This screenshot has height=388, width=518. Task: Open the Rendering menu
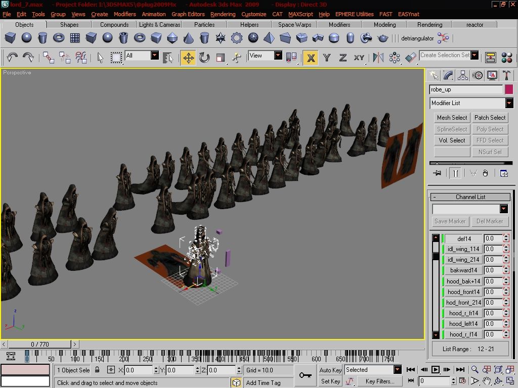pos(223,14)
